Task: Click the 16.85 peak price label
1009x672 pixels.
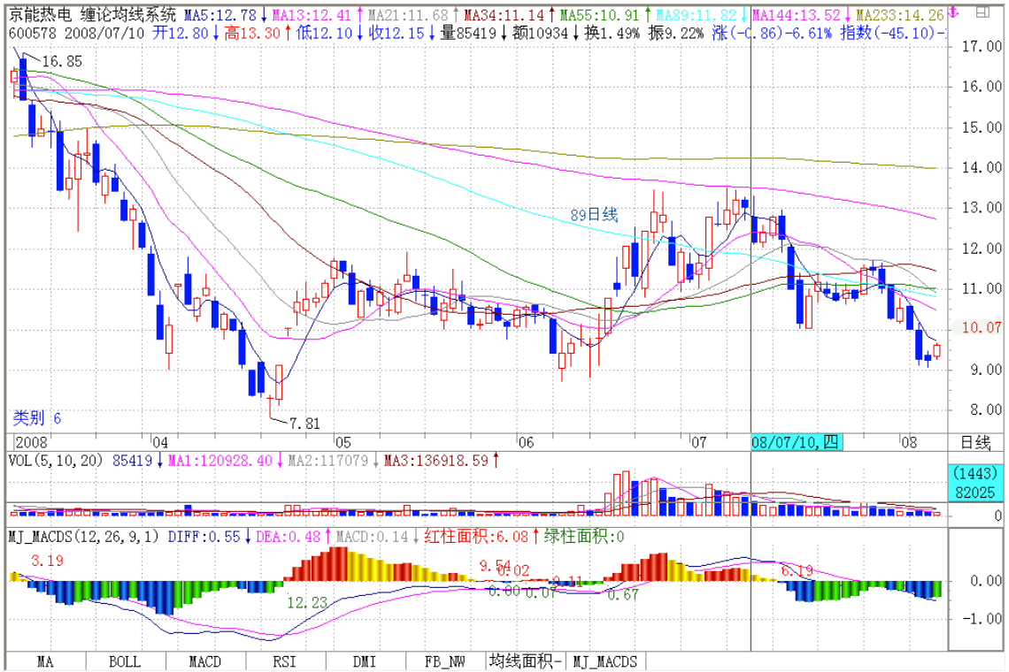Action: point(62,61)
